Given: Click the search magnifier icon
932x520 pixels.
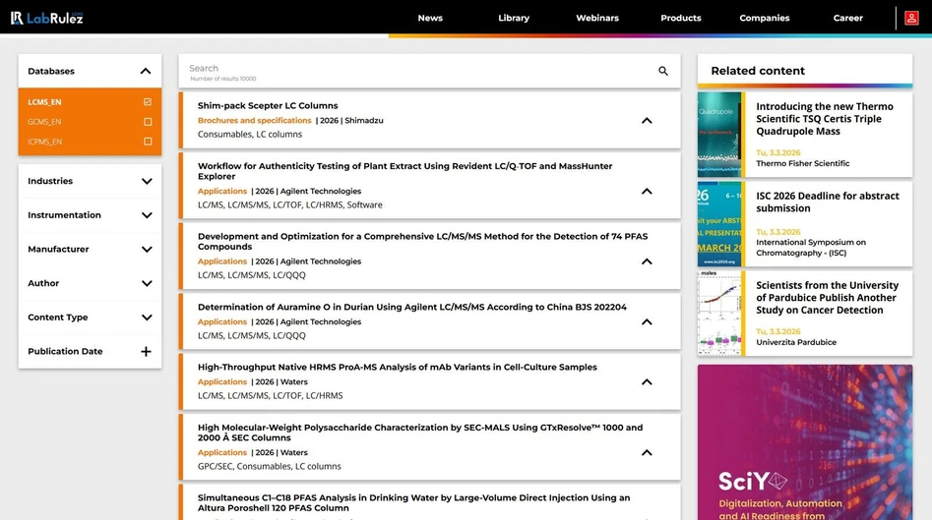Looking at the screenshot, I should [x=663, y=71].
